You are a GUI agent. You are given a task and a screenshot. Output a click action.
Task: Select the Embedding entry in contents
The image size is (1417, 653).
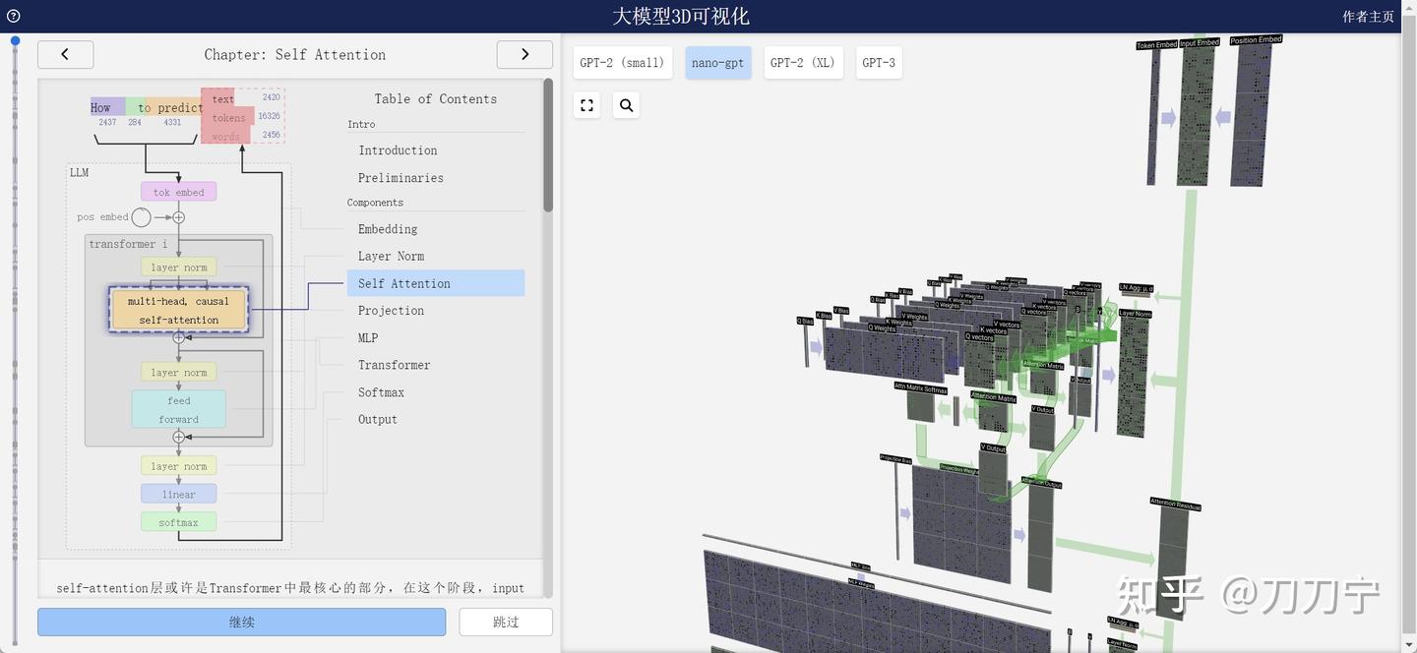[387, 228]
